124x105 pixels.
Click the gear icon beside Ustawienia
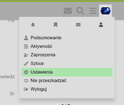[26, 72]
